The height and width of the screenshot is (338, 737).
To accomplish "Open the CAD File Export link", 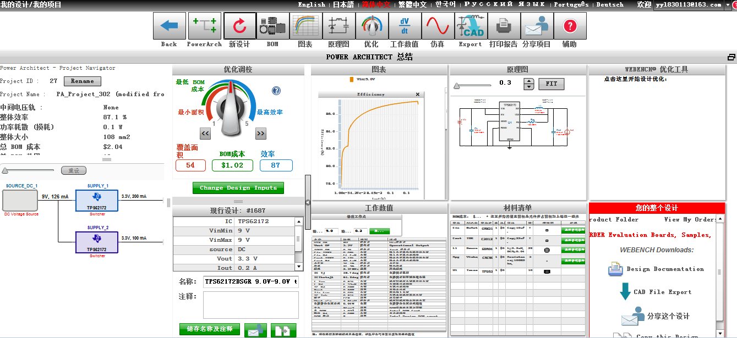I will (662, 292).
